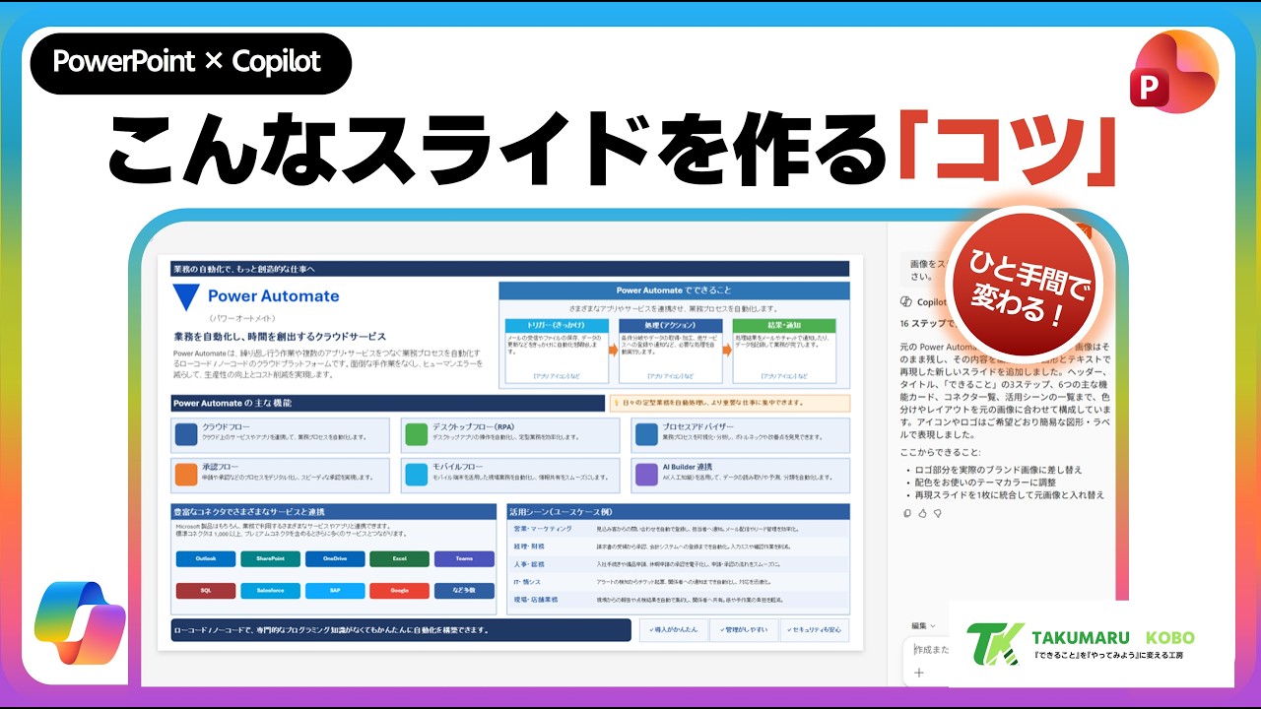Screen dimensions: 1261x709
Task: Select the モバイルフロー light blue square icon
Action: tap(416, 475)
